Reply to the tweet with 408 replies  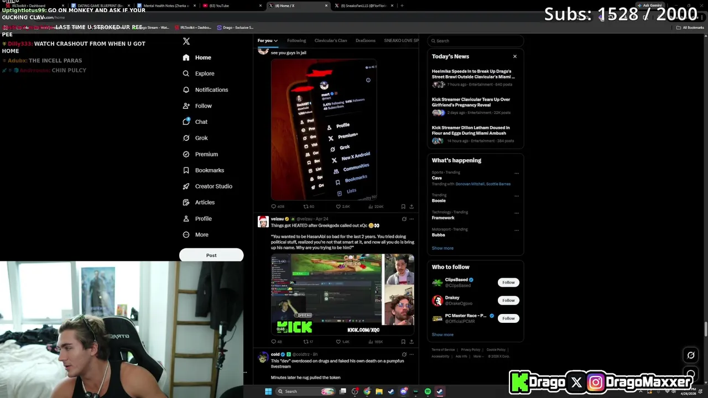(277, 207)
